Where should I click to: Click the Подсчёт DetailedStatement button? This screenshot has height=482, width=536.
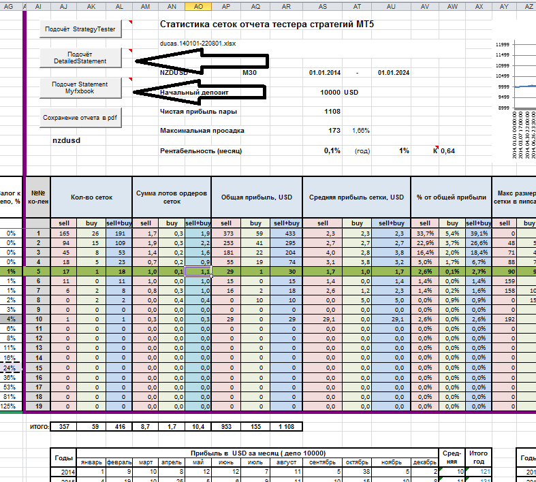click(80, 58)
